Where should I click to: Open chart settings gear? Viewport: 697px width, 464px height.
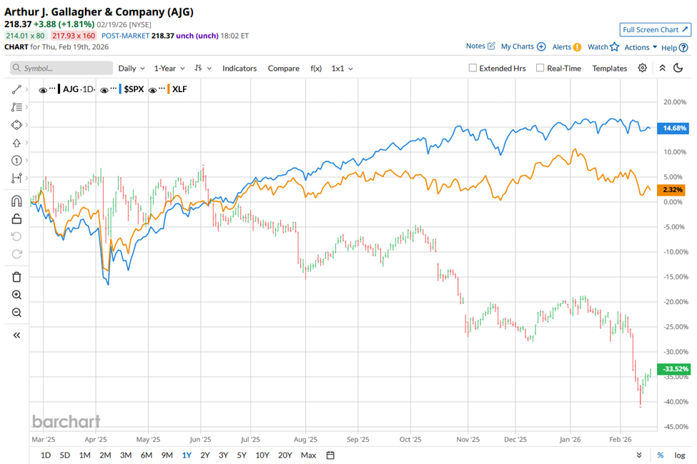(643, 68)
